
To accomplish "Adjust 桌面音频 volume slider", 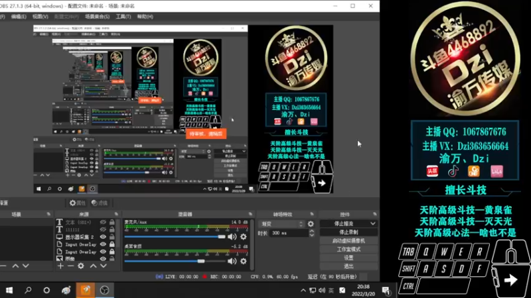I will 175,261.
